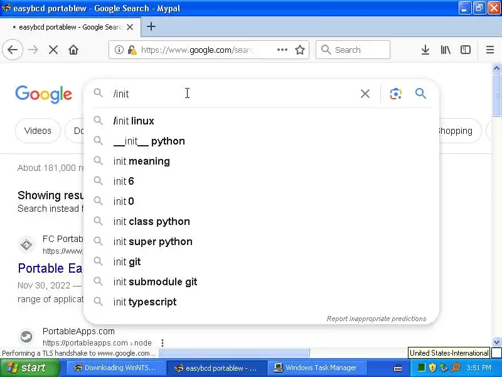Select suggestion "init super python"
Image resolution: width=502 pixels, height=377 pixels.
tap(261, 241)
